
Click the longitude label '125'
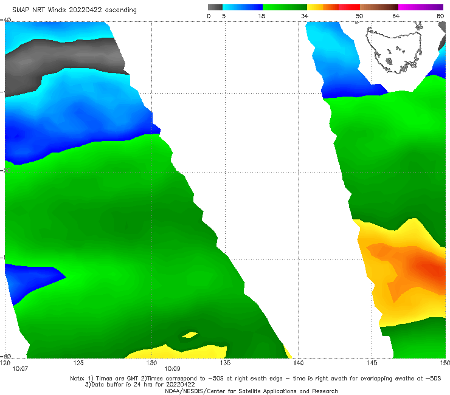pyautogui.click(x=78, y=363)
